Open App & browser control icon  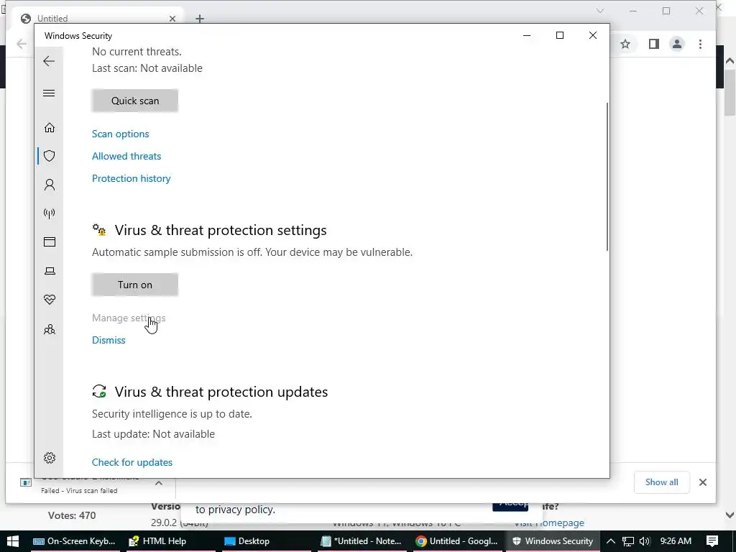coord(50,241)
